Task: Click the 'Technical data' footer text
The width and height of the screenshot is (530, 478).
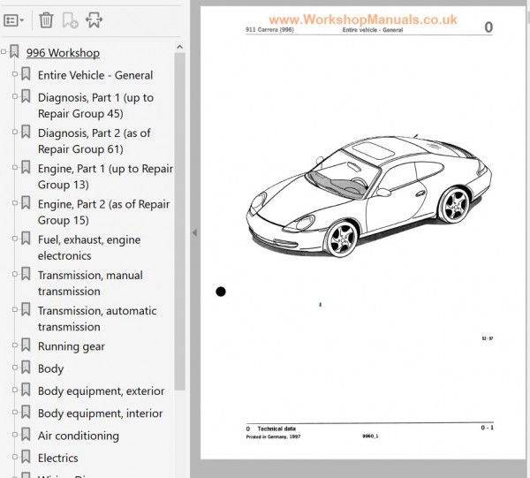Action: (276, 429)
